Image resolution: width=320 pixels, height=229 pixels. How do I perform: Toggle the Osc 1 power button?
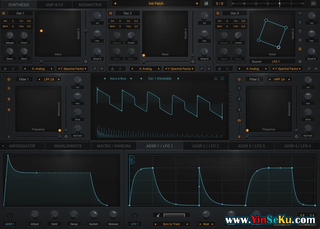click(4, 13)
